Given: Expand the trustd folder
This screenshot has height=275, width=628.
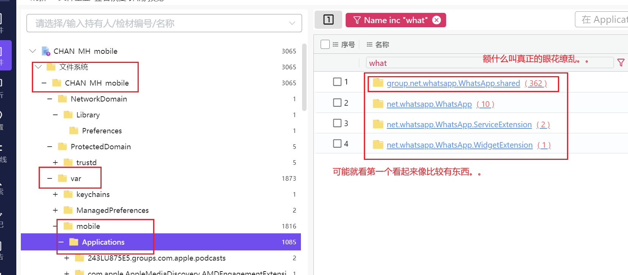Looking at the screenshot, I should pyautogui.click(x=55, y=162).
